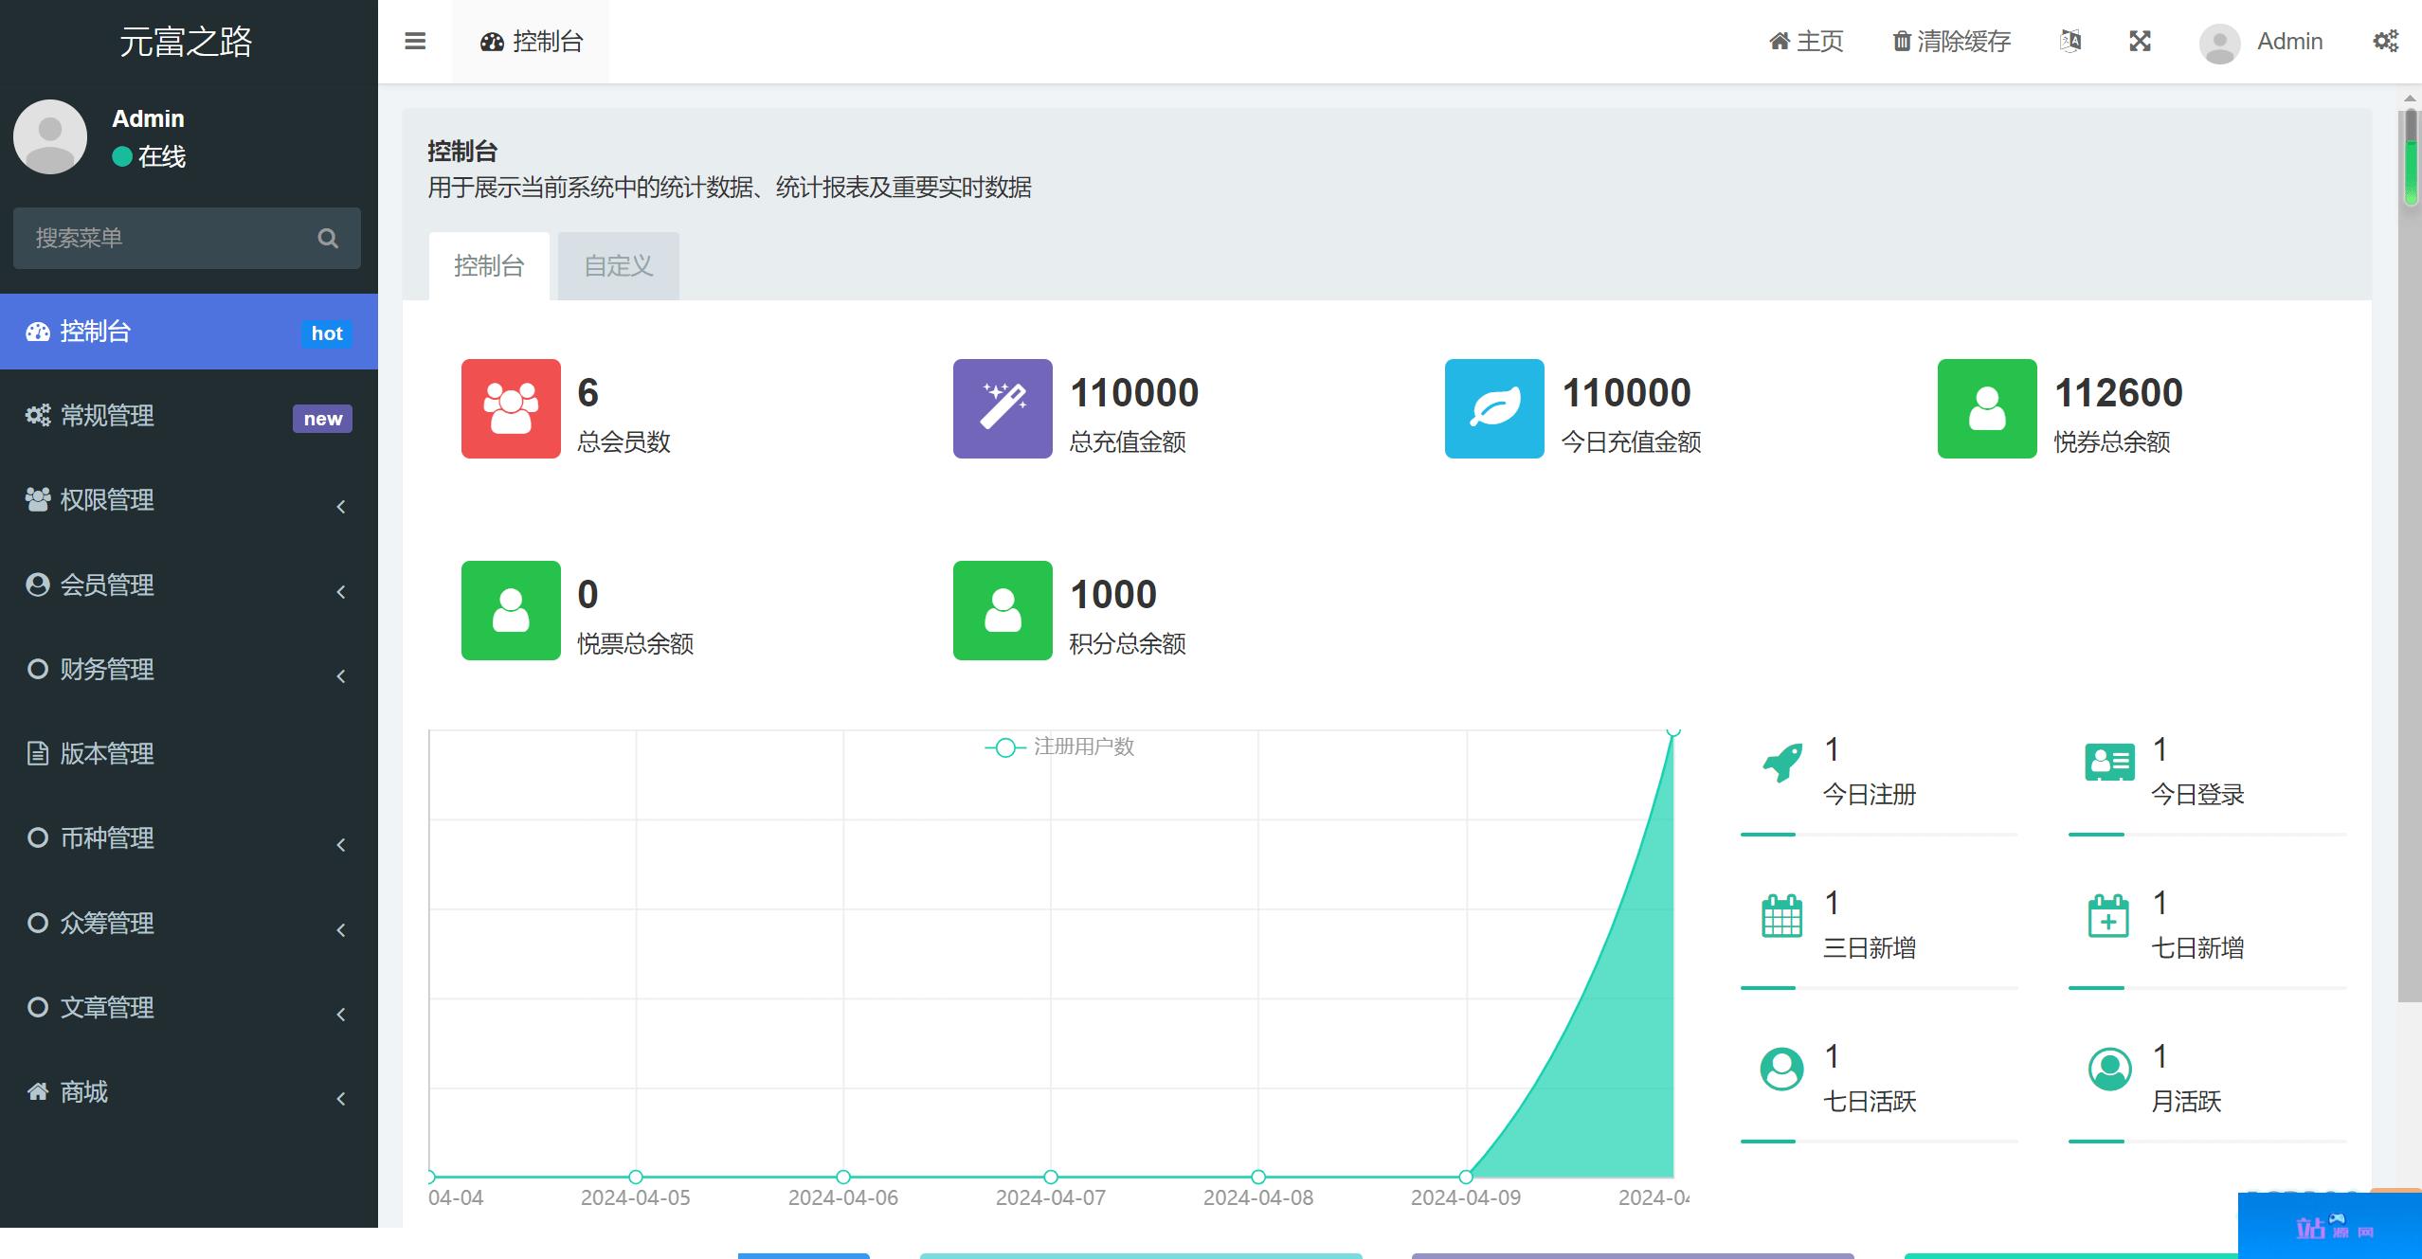This screenshot has height=1259, width=2422.
Task: Go to 主页 link
Action: [x=1806, y=42]
